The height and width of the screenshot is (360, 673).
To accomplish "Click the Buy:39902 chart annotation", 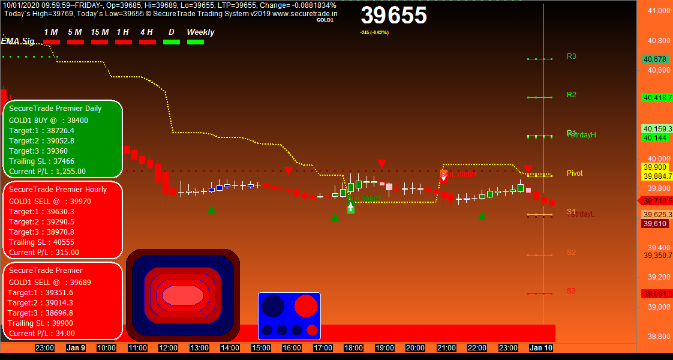I will [365, 199].
